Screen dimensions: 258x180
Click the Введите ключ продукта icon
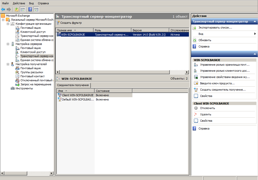(x=196, y=83)
